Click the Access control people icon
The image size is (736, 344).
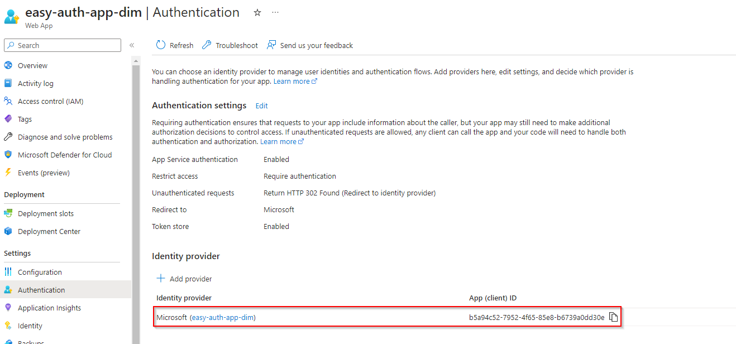[8, 101]
